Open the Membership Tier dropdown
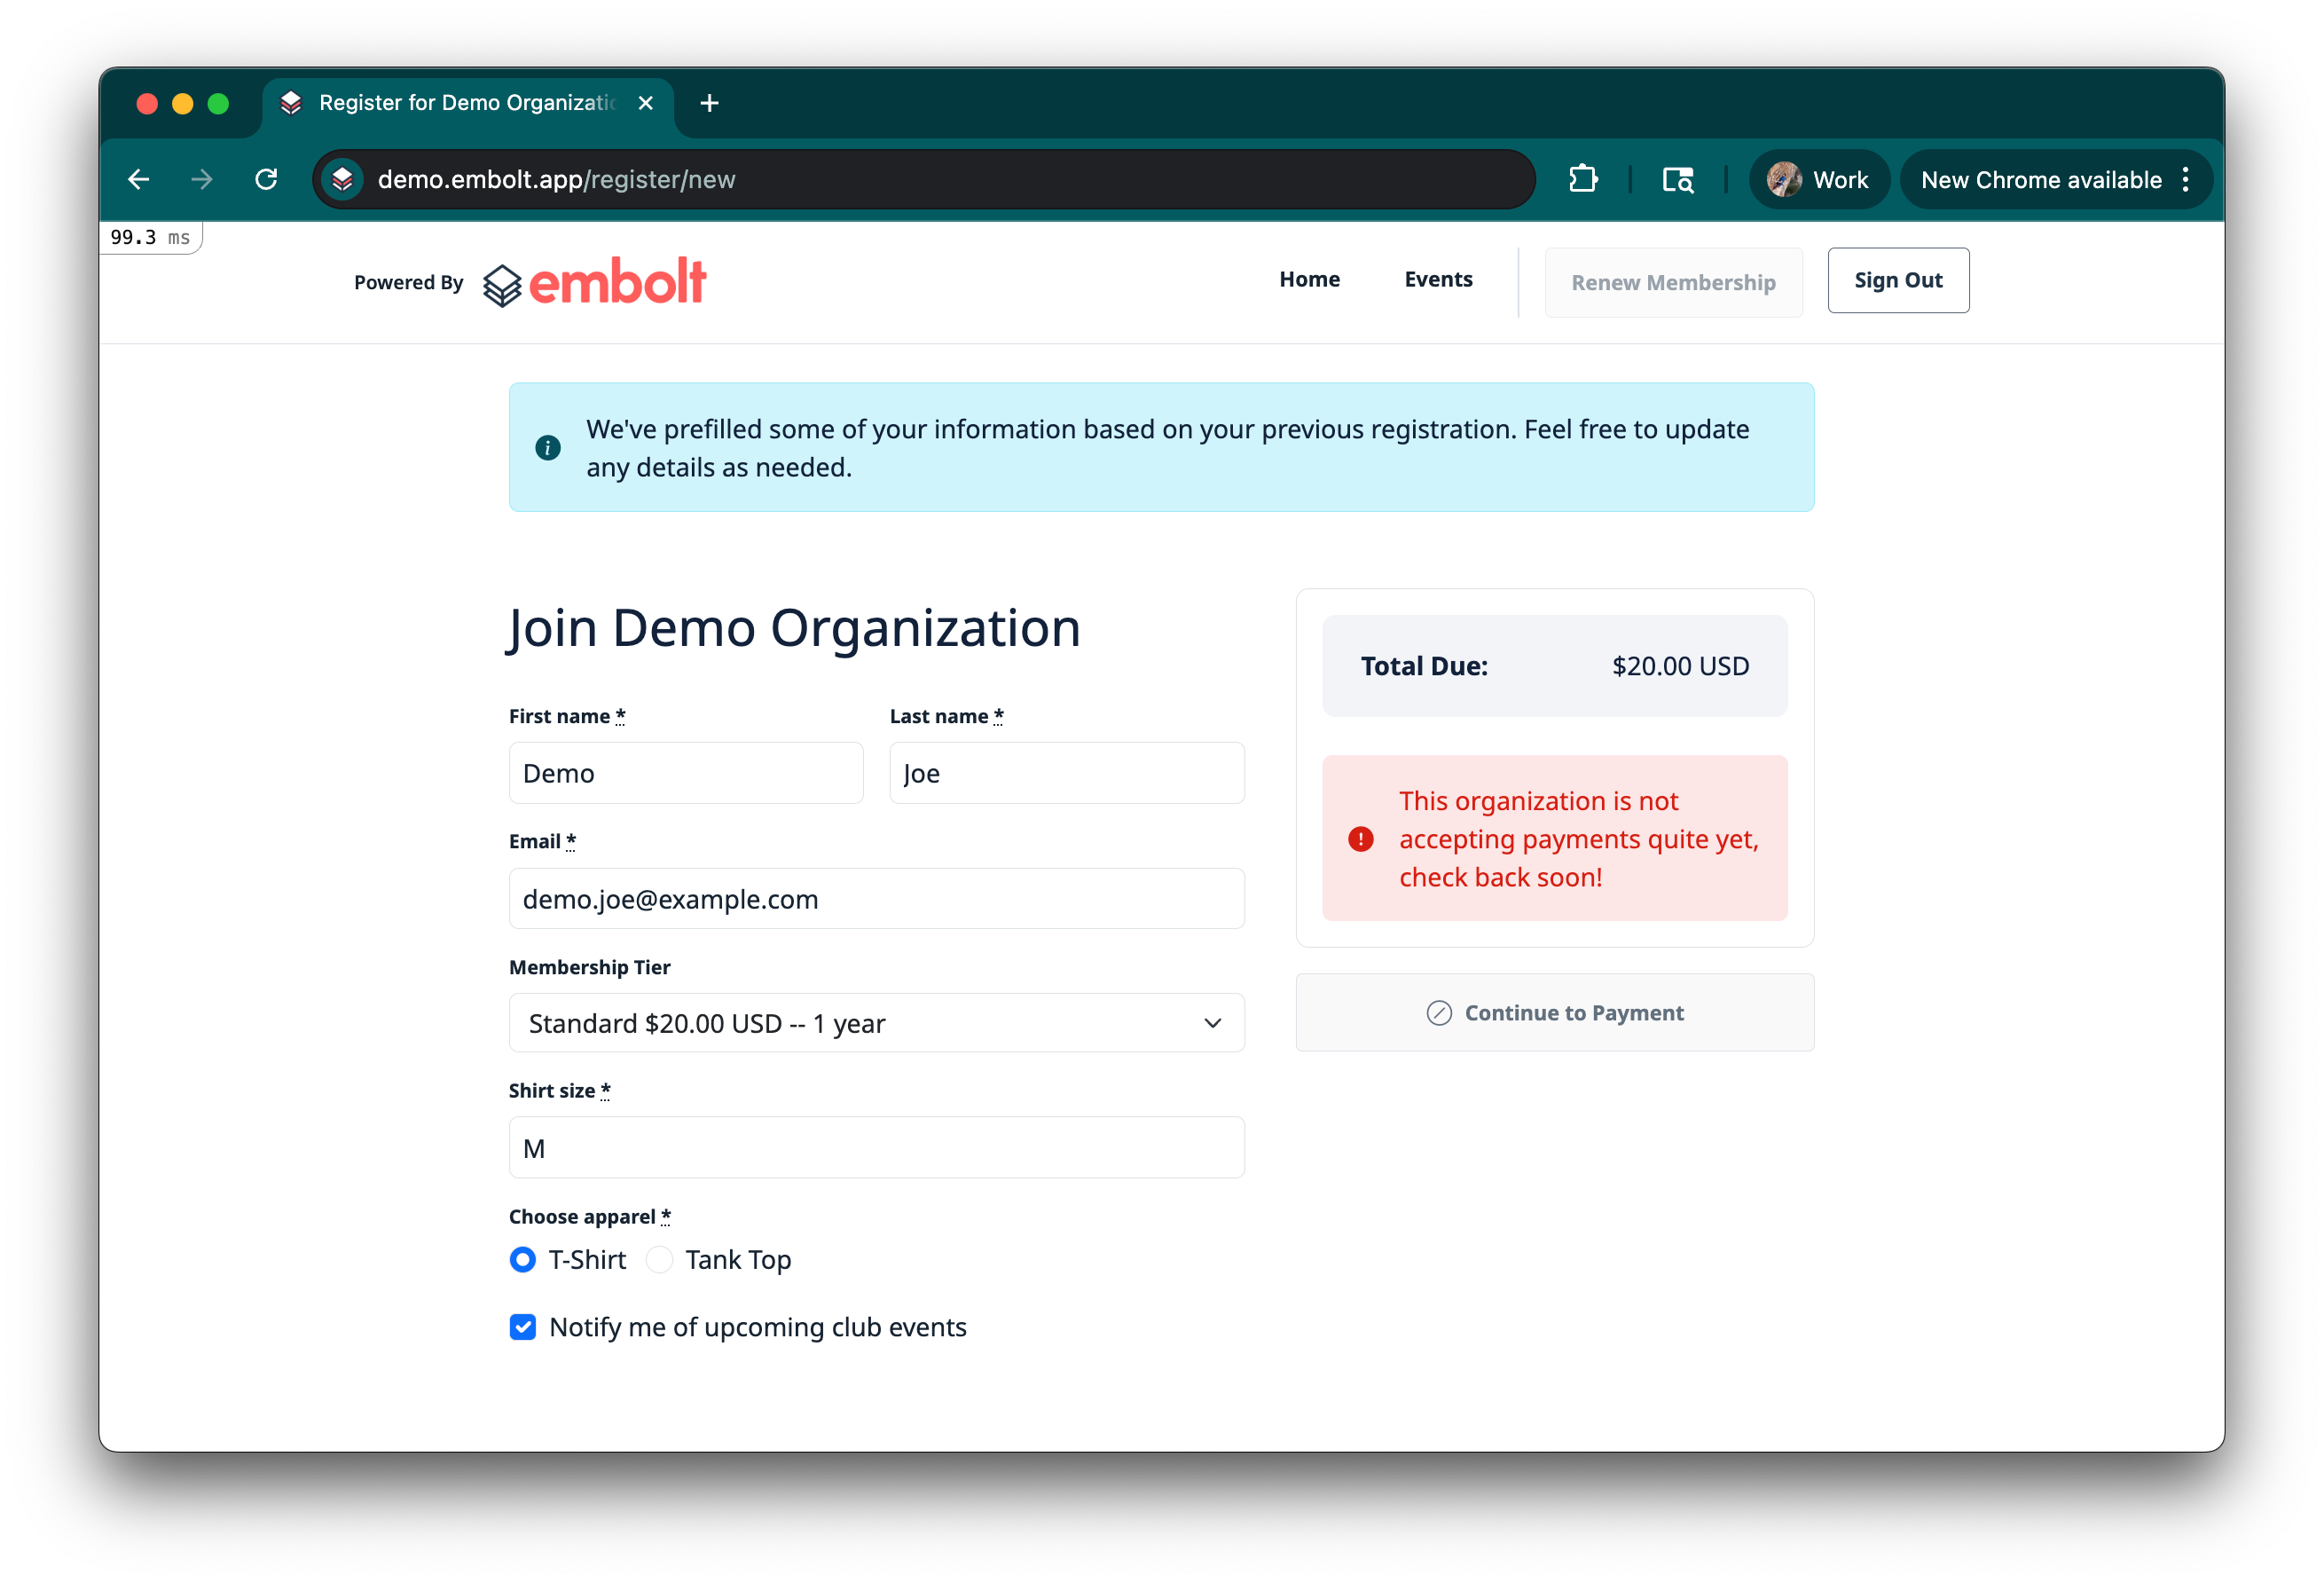Viewport: 2324px width, 1583px height. 876,1022
